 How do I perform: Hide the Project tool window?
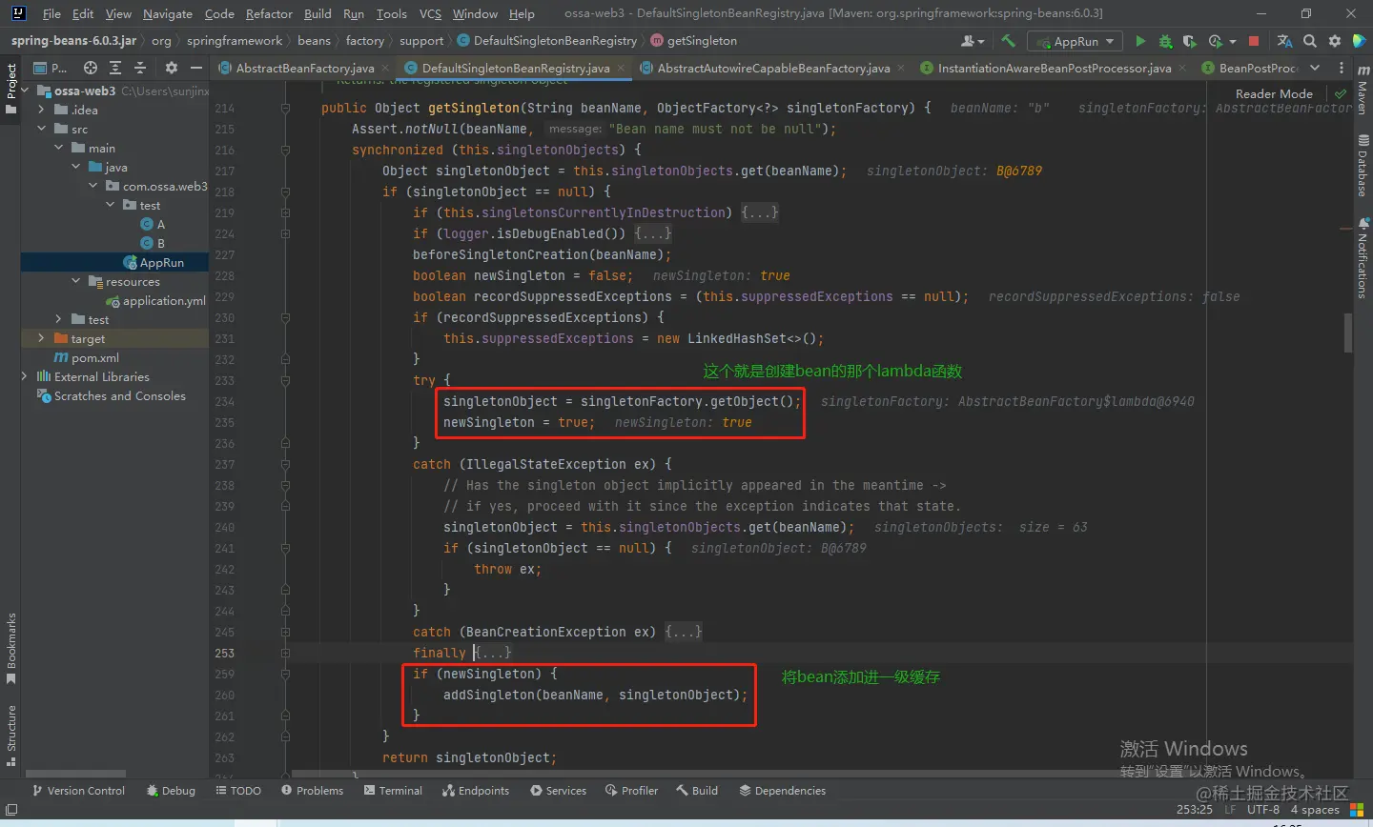pos(196,68)
